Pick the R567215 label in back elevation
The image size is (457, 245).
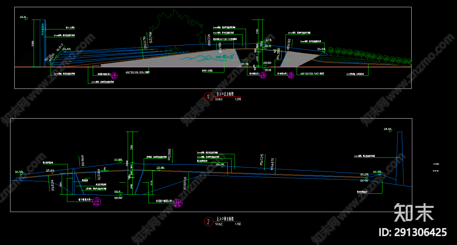(x=261, y=160)
